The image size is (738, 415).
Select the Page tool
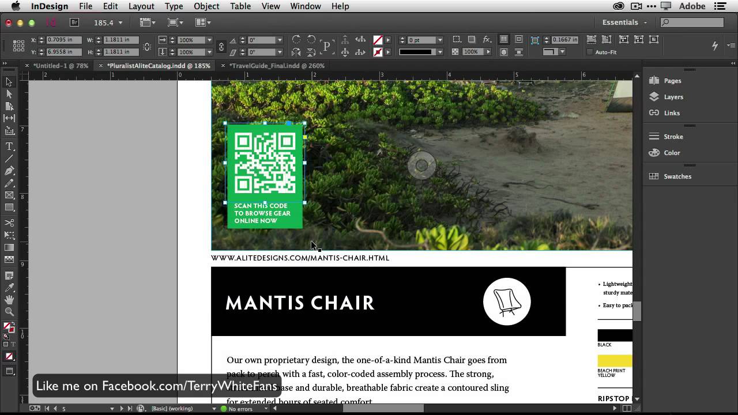pyautogui.click(x=9, y=106)
